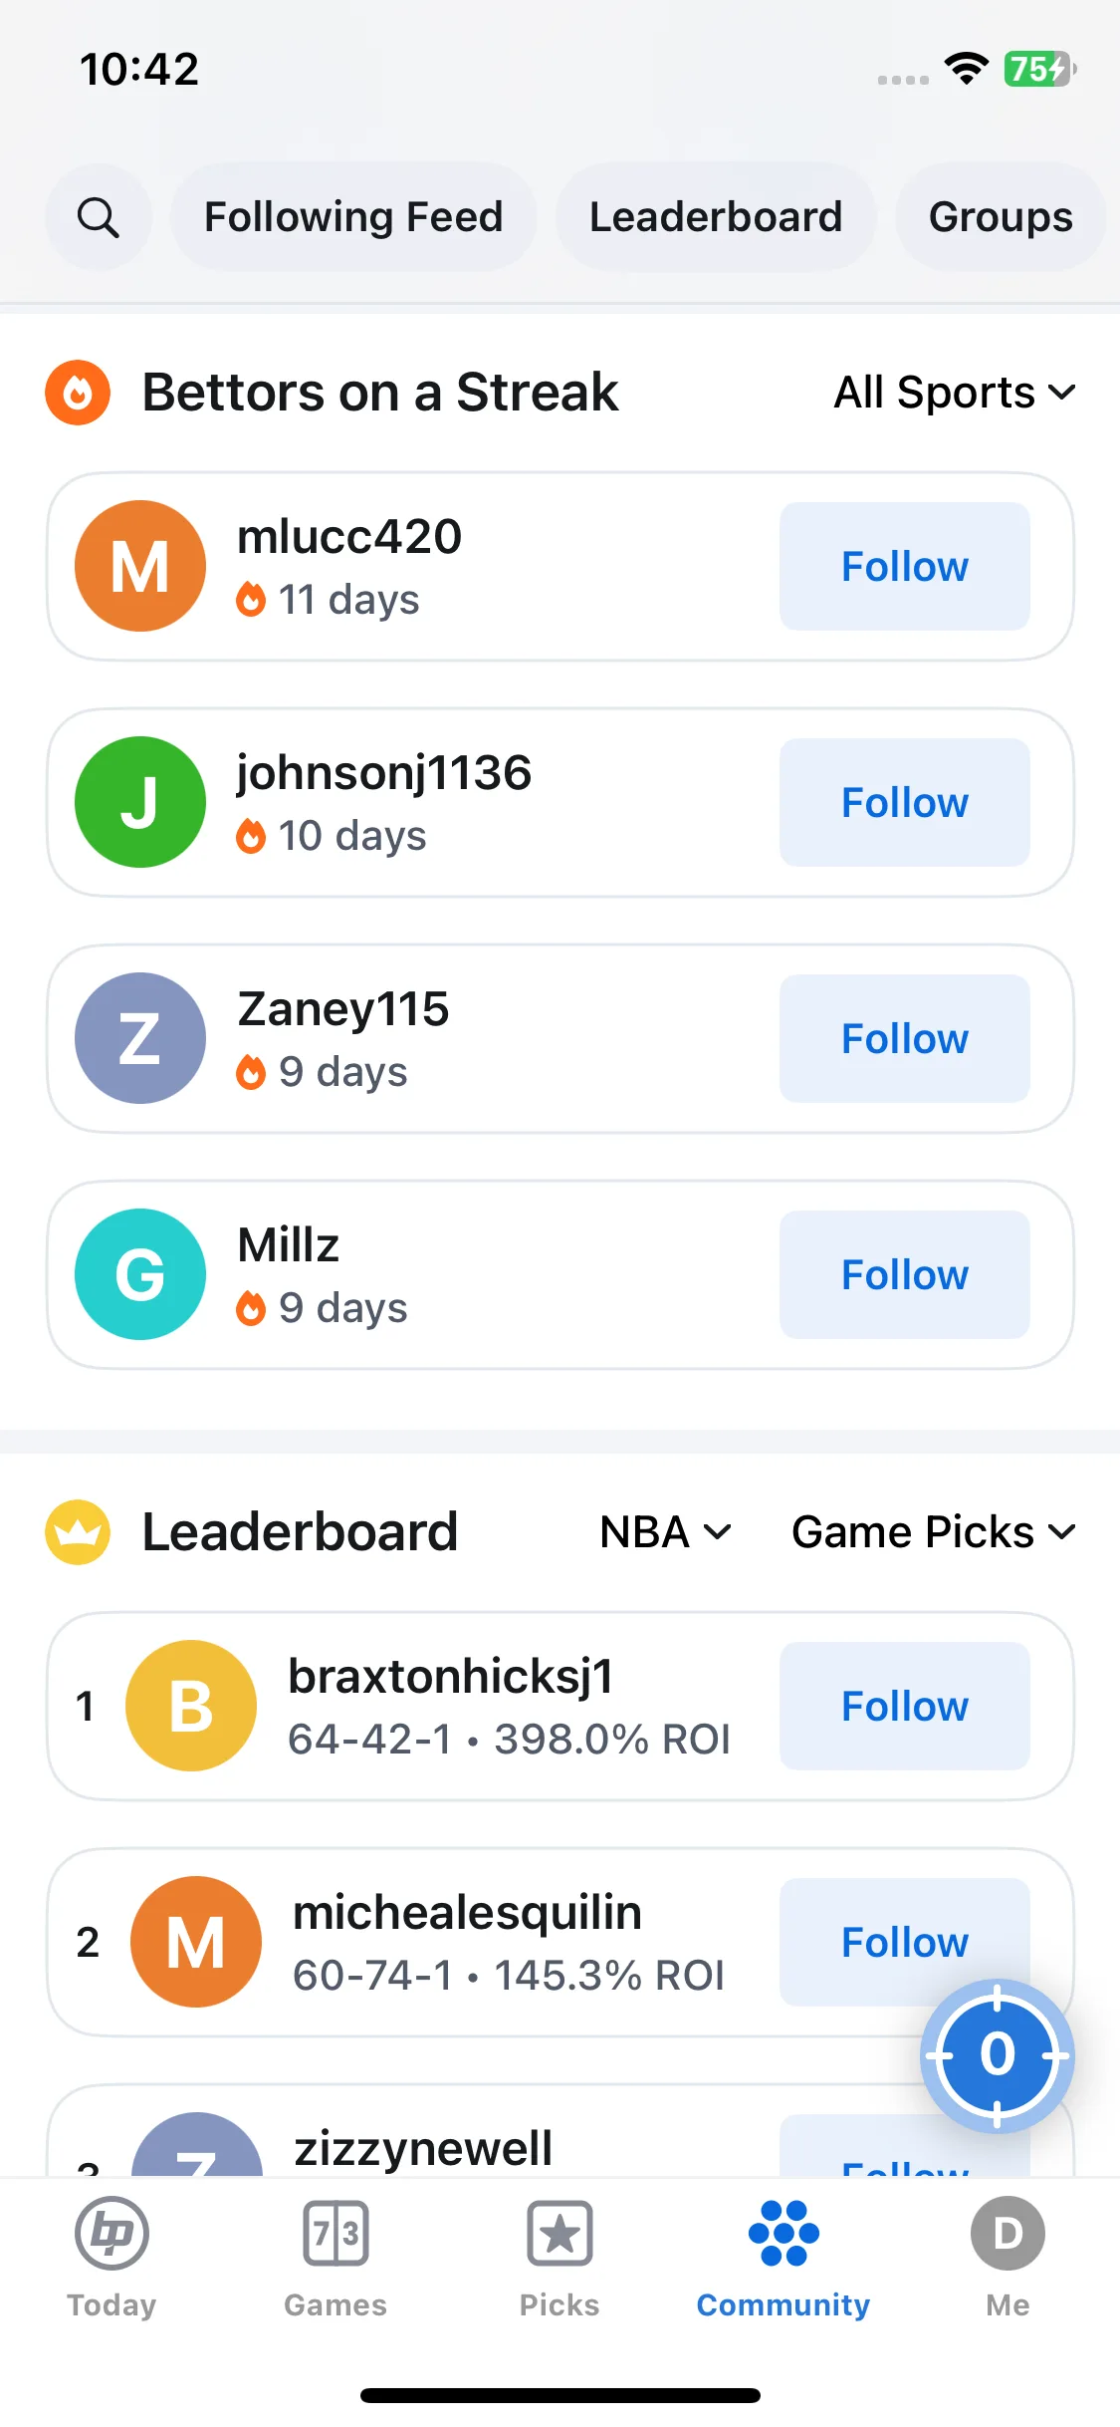
Task: Open the Today tab icon
Action: (x=112, y=2234)
